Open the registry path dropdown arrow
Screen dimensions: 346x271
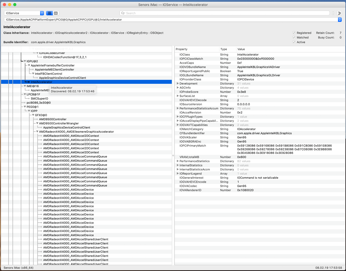coord(340,20)
